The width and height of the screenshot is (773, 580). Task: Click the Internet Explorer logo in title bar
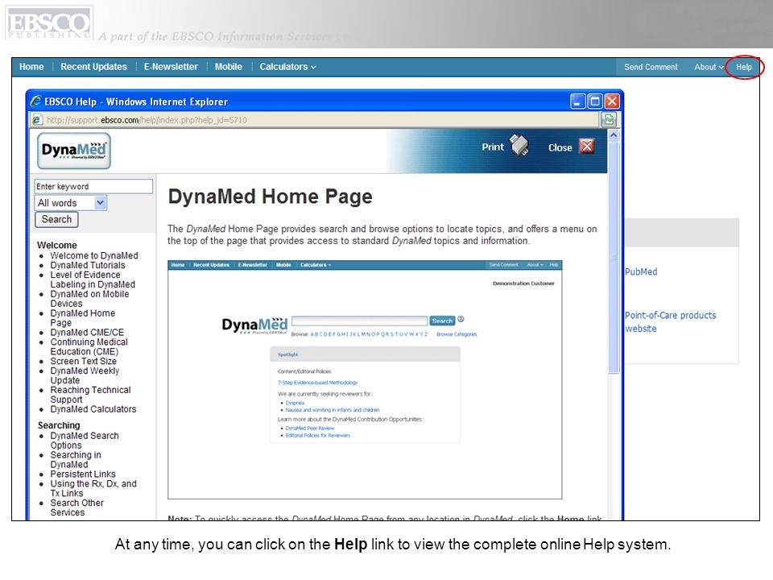click(x=36, y=101)
